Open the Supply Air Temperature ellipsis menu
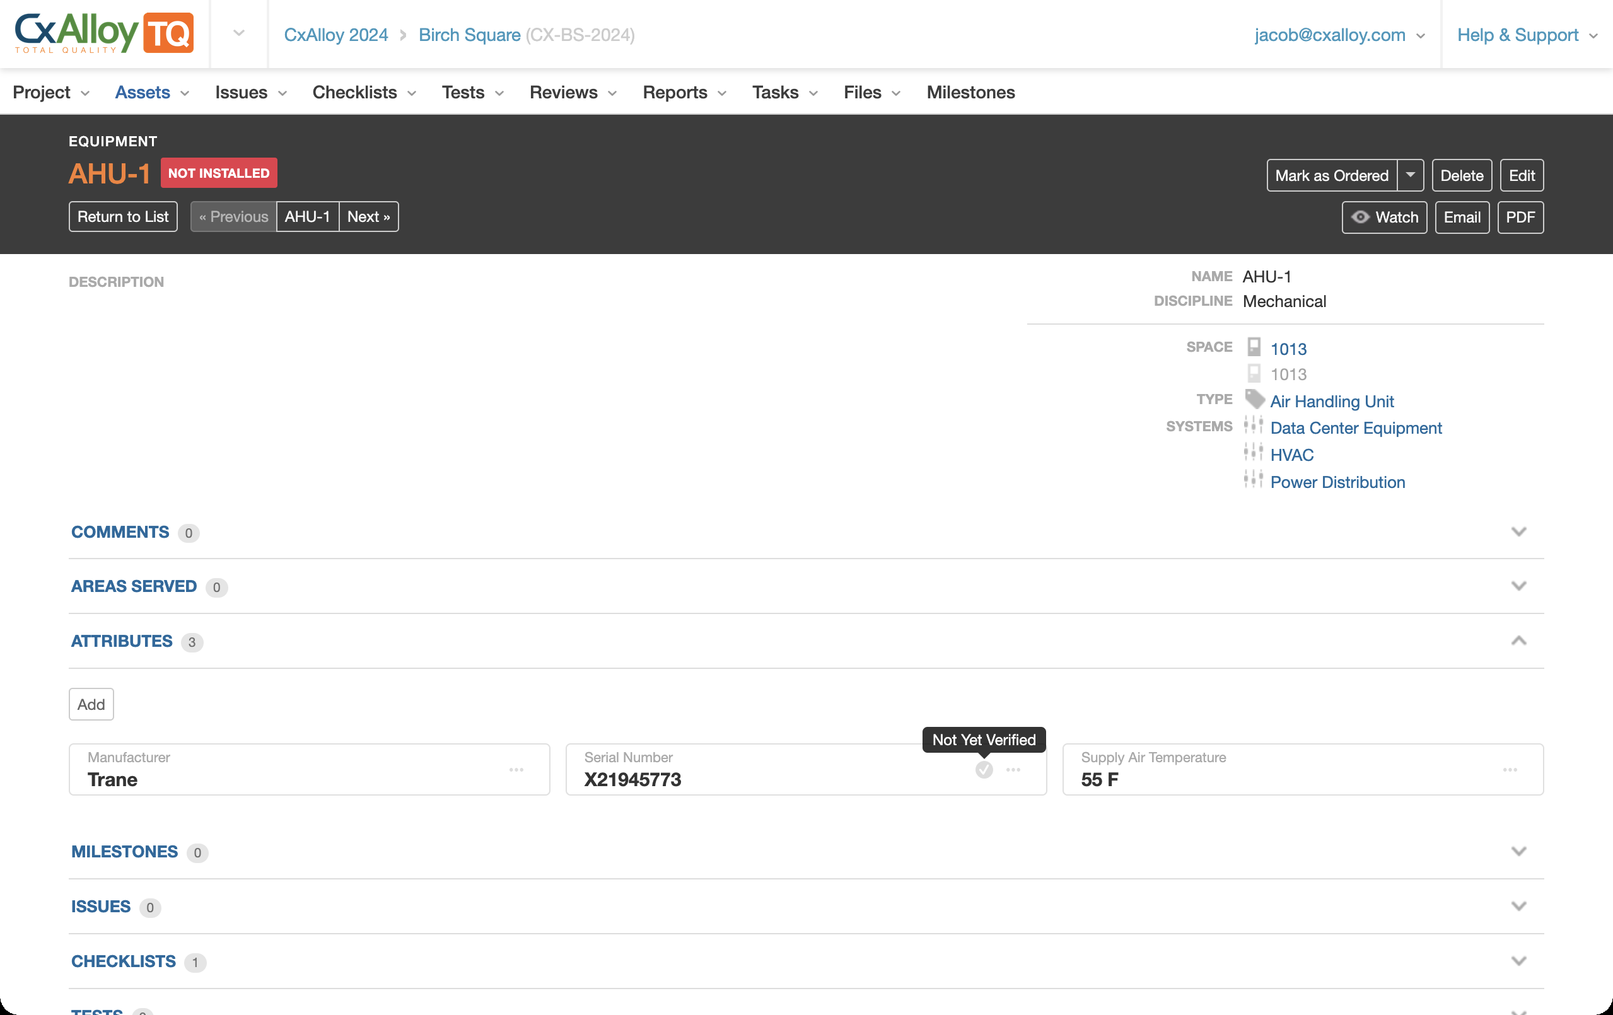This screenshot has width=1613, height=1015. [1510, 770]
